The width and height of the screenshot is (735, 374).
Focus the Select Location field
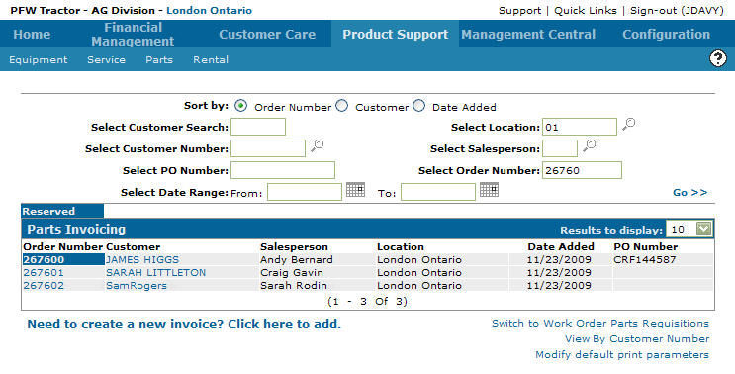point(580,127)
